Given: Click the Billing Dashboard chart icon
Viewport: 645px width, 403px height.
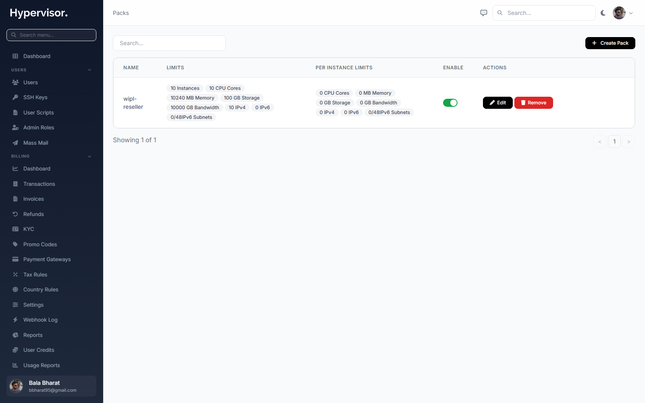Looking at the screenshot, I should (x=15, y=168).
